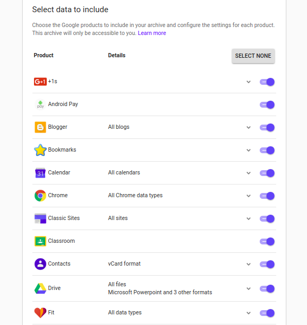Screen dimensions: 307x325
Task: Disable the Calendar toggle
Action: [267, 173]
